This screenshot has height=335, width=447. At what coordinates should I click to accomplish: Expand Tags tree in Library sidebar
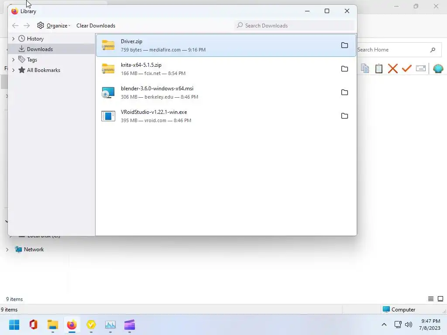coord(13,60)
